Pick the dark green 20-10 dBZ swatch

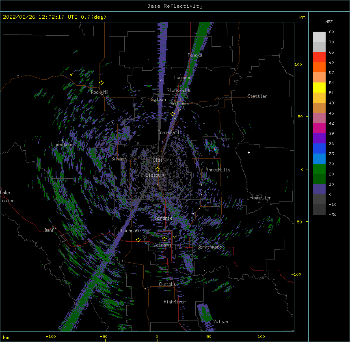(x=319, y=179)
